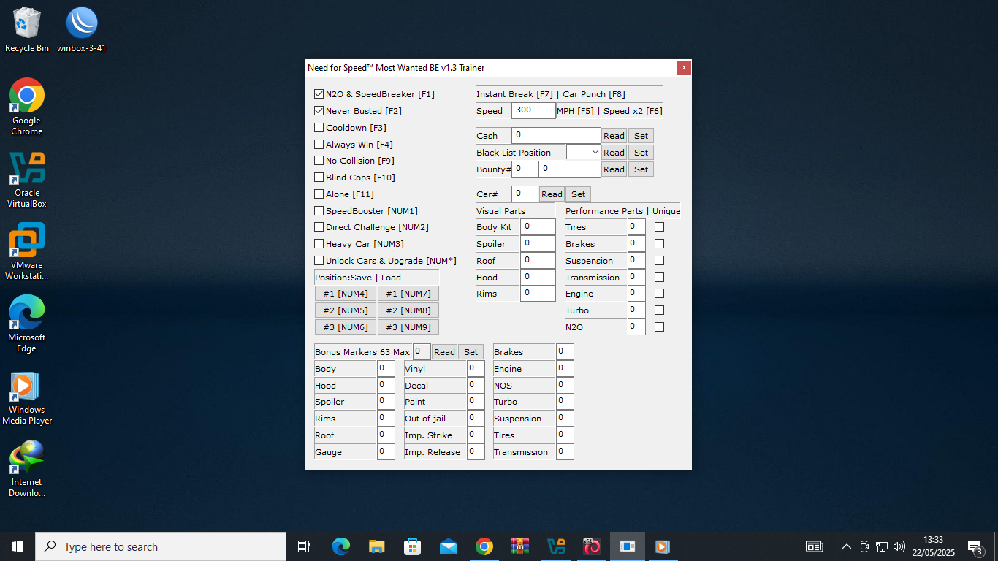Turn on SpeedBooster [NUM1]
Viewport: 998px width, 561px height.
click(x=319, y=211)
